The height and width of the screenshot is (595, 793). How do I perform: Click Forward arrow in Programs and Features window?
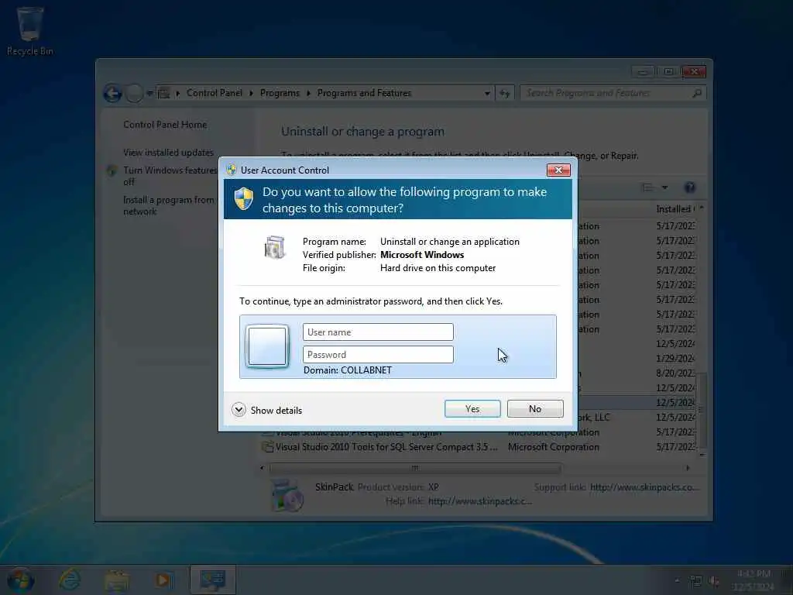134,94
